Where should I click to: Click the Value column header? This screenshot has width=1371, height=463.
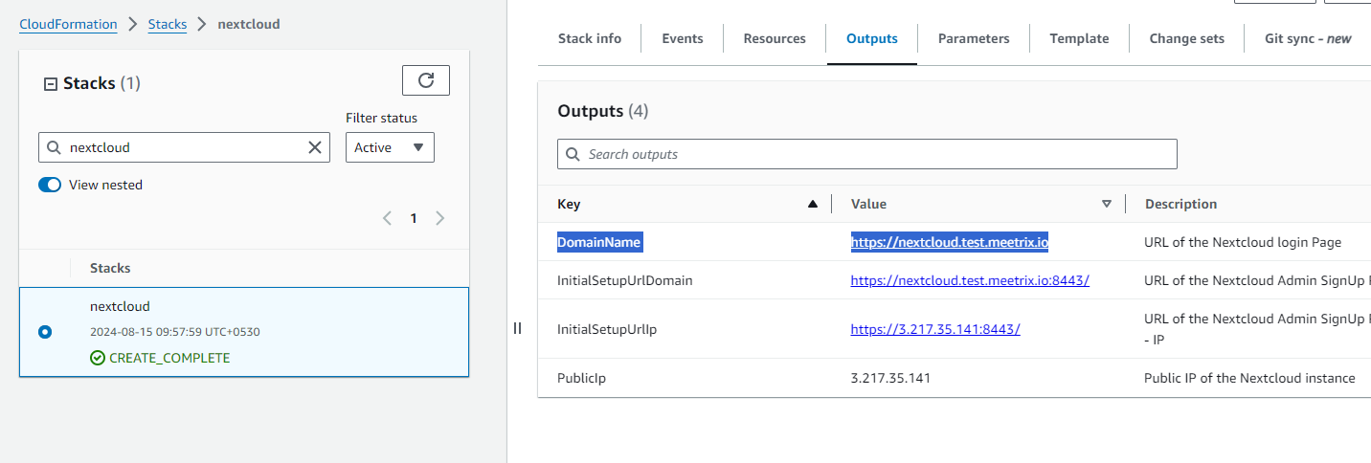pos(868,204)
